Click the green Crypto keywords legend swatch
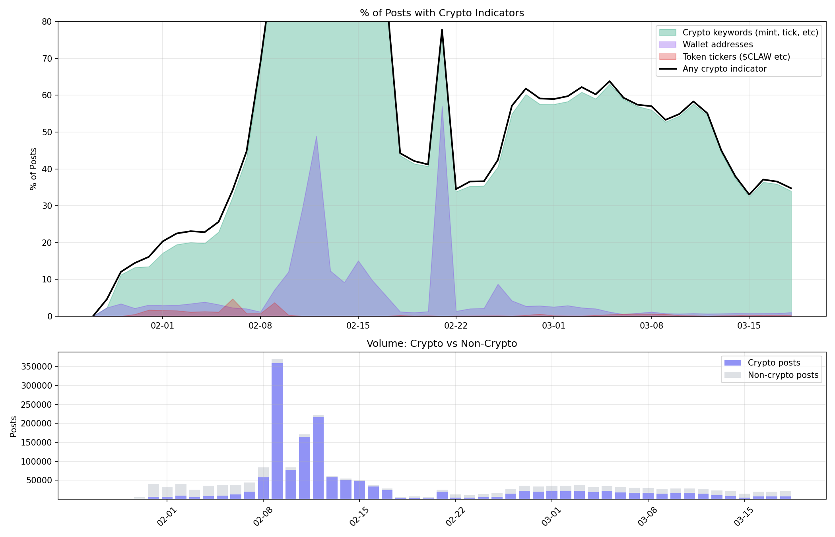This screenshot has height=537, width=835. point(668,33)
